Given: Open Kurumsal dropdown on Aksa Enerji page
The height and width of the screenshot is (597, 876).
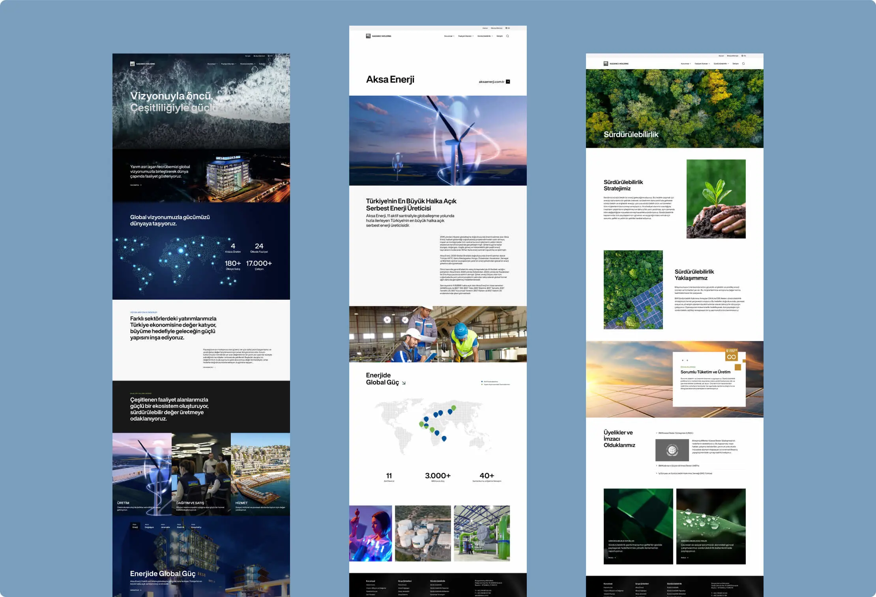Looking at the screenshot, I should 449,36.
